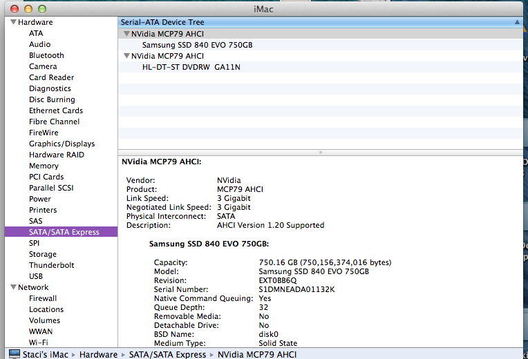Open Firewall under Network
The height and width of the screenshot is (359, 528).
(43, 298)
